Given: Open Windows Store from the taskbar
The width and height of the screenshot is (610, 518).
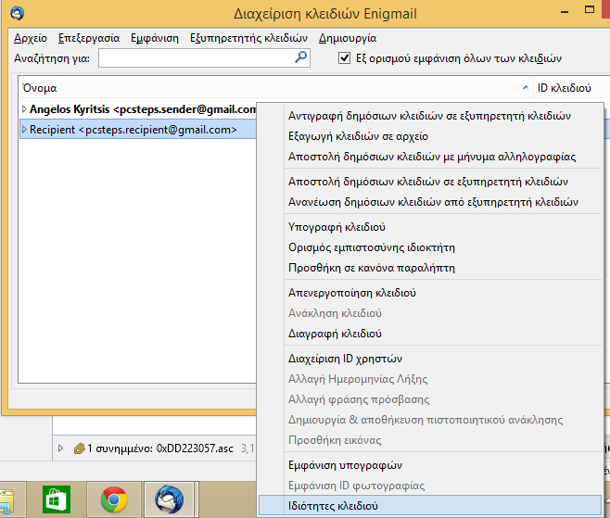Looking at the screenshot, I should [57, 499].
